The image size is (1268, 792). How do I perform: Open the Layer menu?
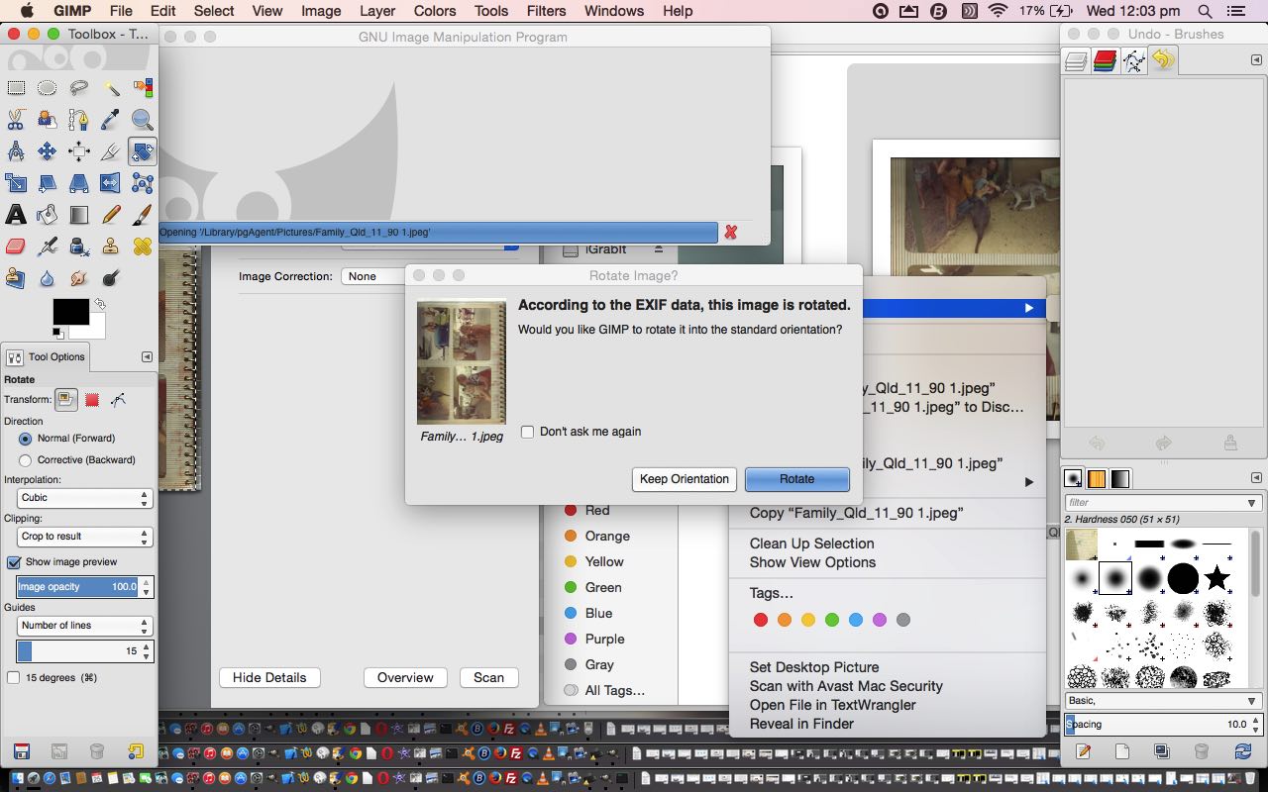tap(376, 11)
